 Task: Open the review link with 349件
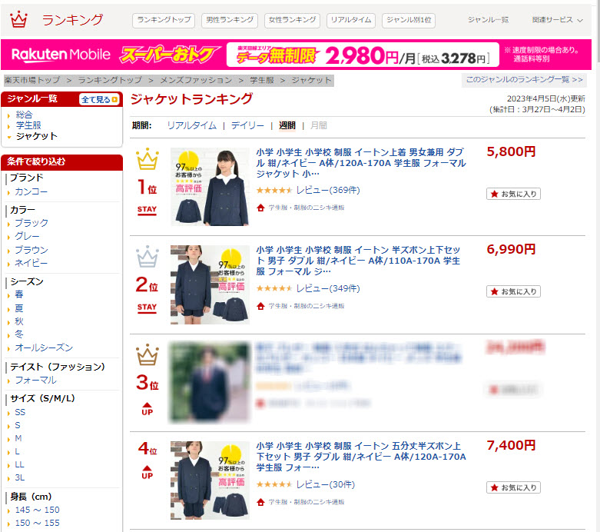point(328,288)
